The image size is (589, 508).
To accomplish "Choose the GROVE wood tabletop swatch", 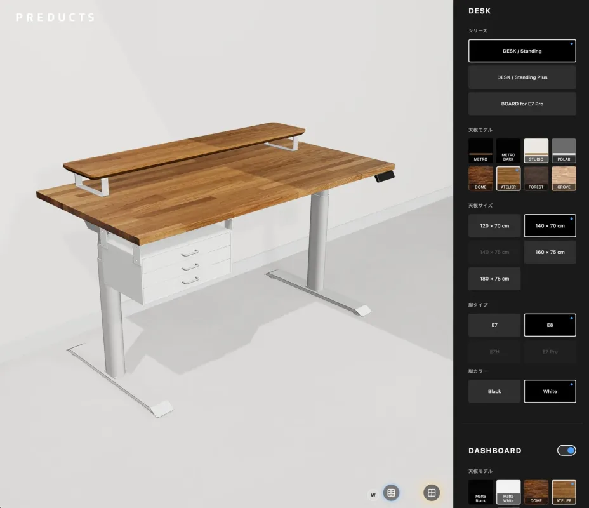I will coord(564,178).
